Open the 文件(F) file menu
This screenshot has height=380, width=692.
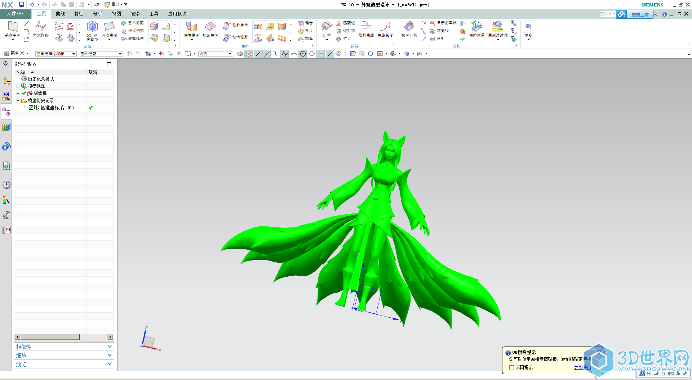tap(15, 14)
